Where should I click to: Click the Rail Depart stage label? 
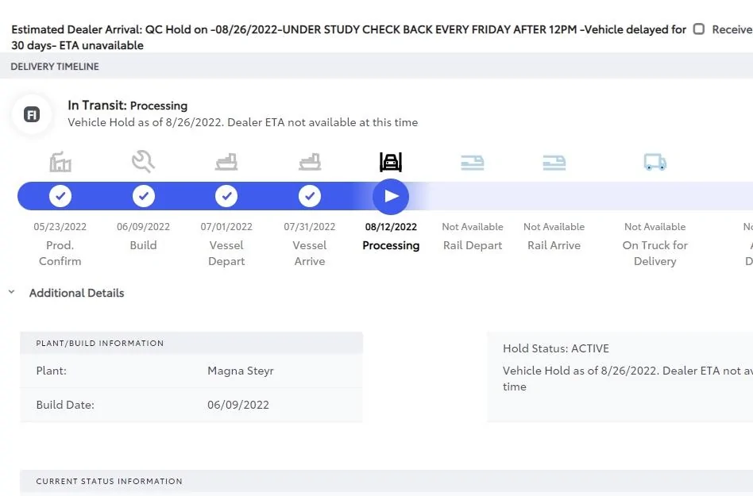coord(473,245)
